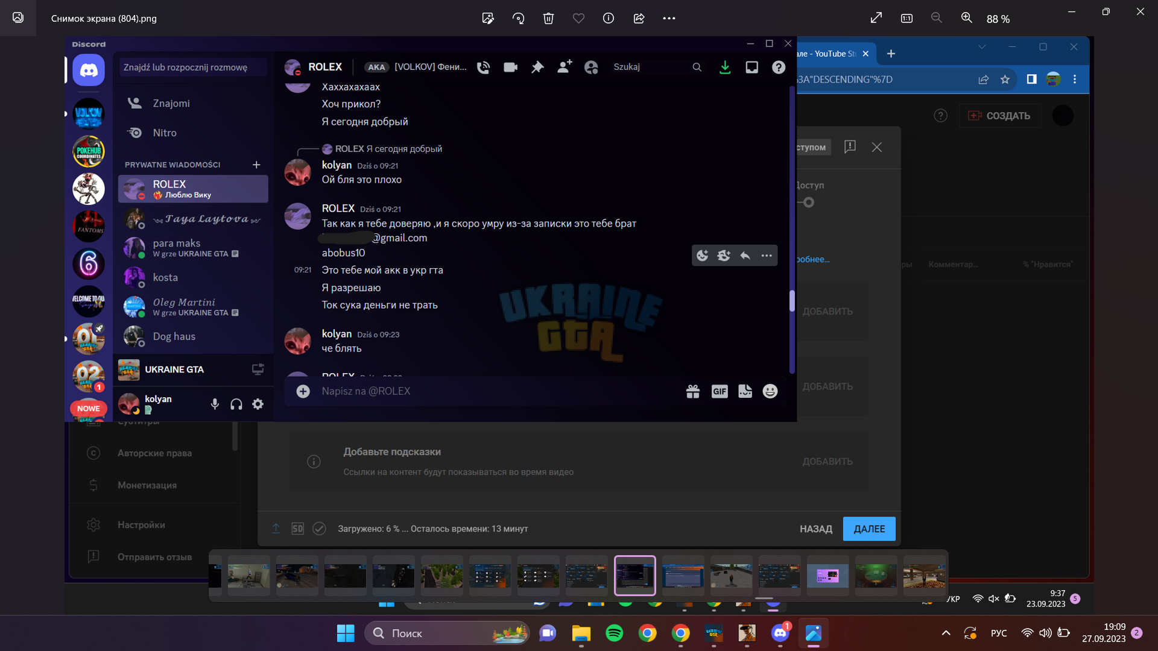Screen dimensions: 1158x651
Task: Open Discord from the Windows taskbar
Action: point(780,633)
